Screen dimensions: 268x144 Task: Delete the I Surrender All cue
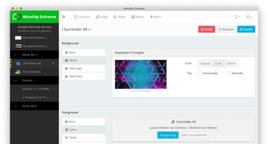(206, 29)
